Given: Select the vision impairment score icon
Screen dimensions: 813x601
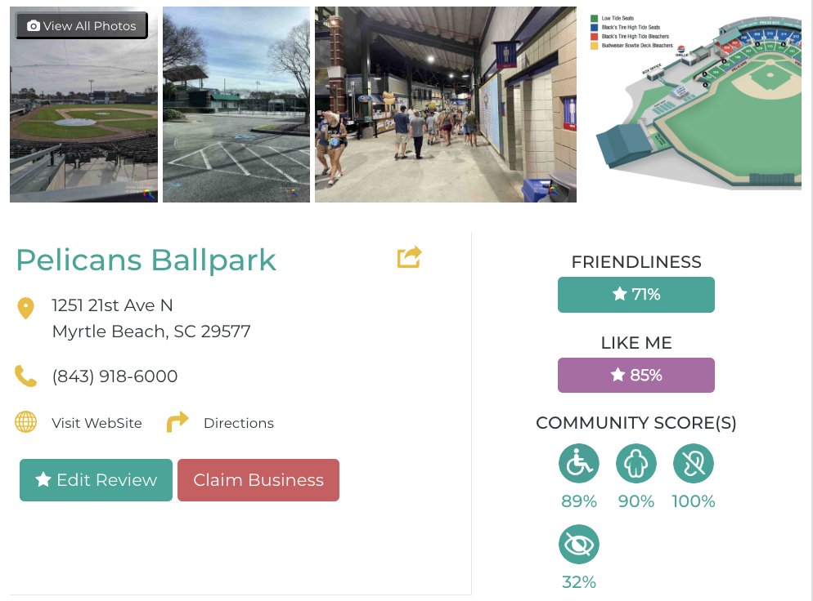Looking at the screenshot, I should click(x=579, y=545).
